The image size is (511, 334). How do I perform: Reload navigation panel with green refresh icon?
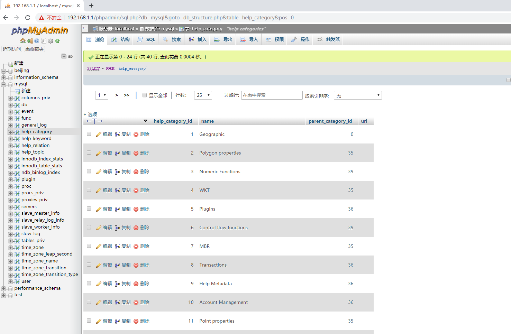[57, 41]
